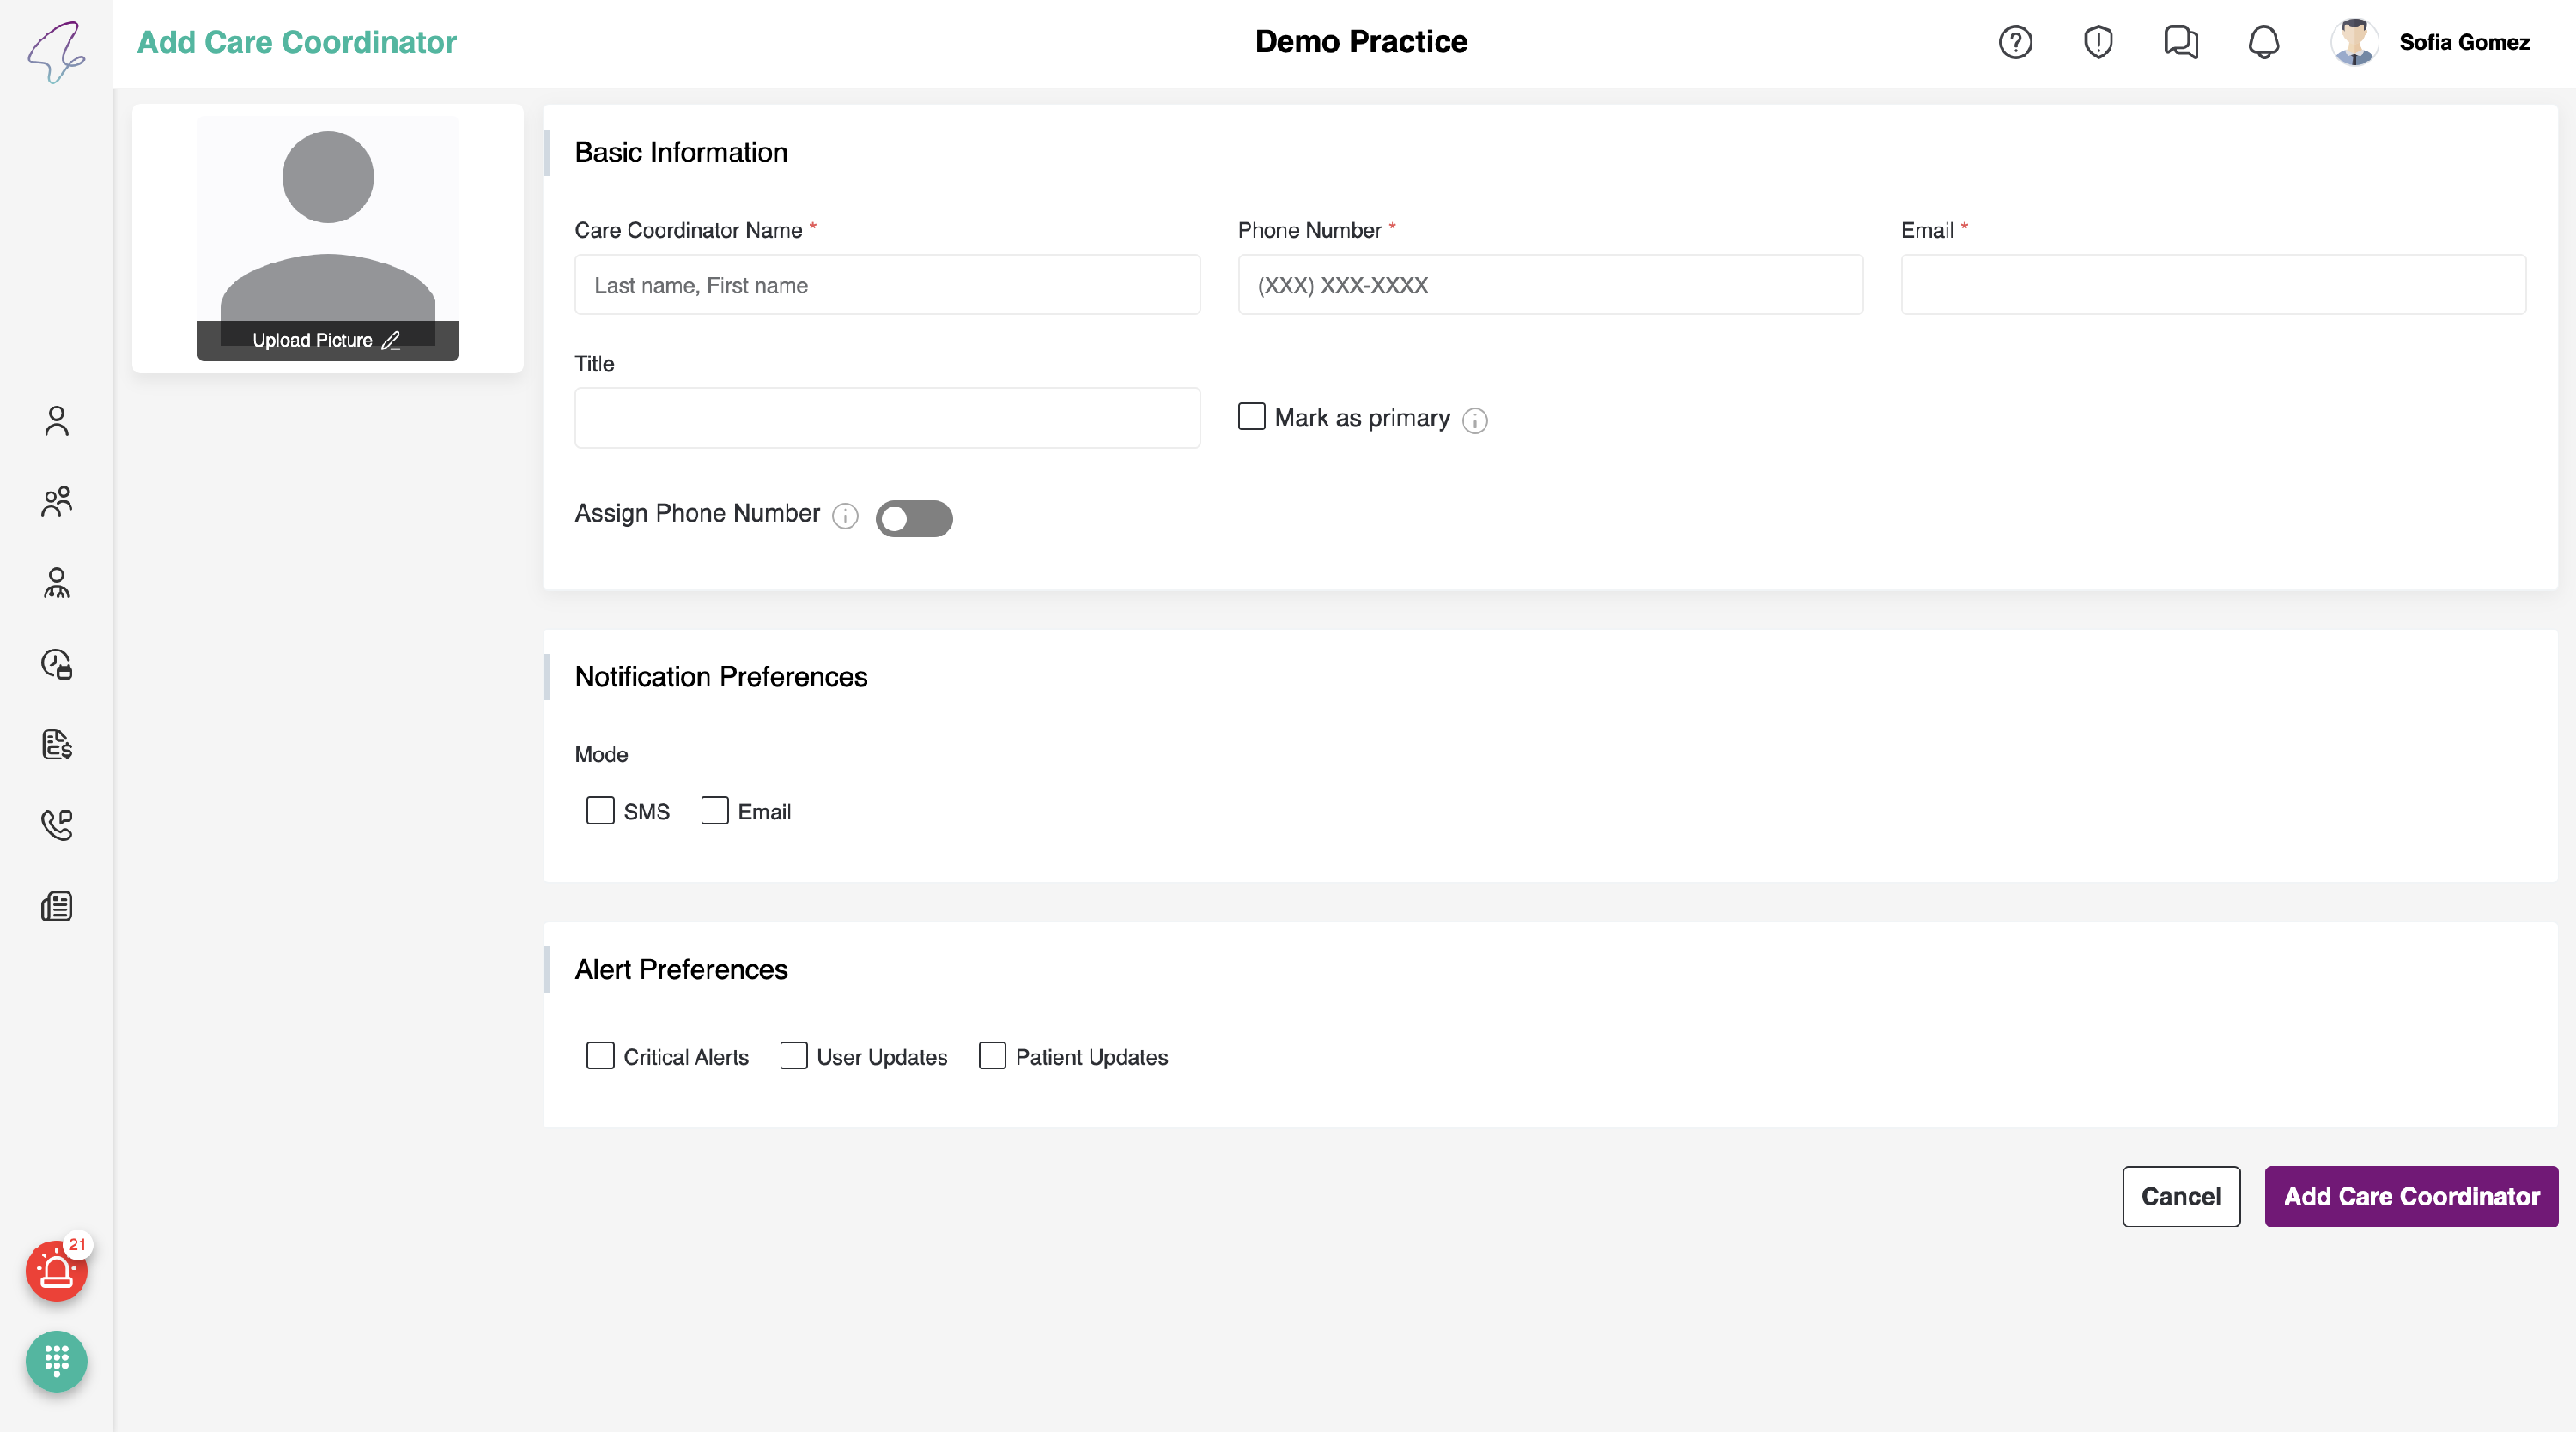Open the green dial pad button

pyautogui.click(x=56, y=1361)
